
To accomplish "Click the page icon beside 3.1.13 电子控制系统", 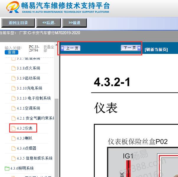I will (14, 98).
